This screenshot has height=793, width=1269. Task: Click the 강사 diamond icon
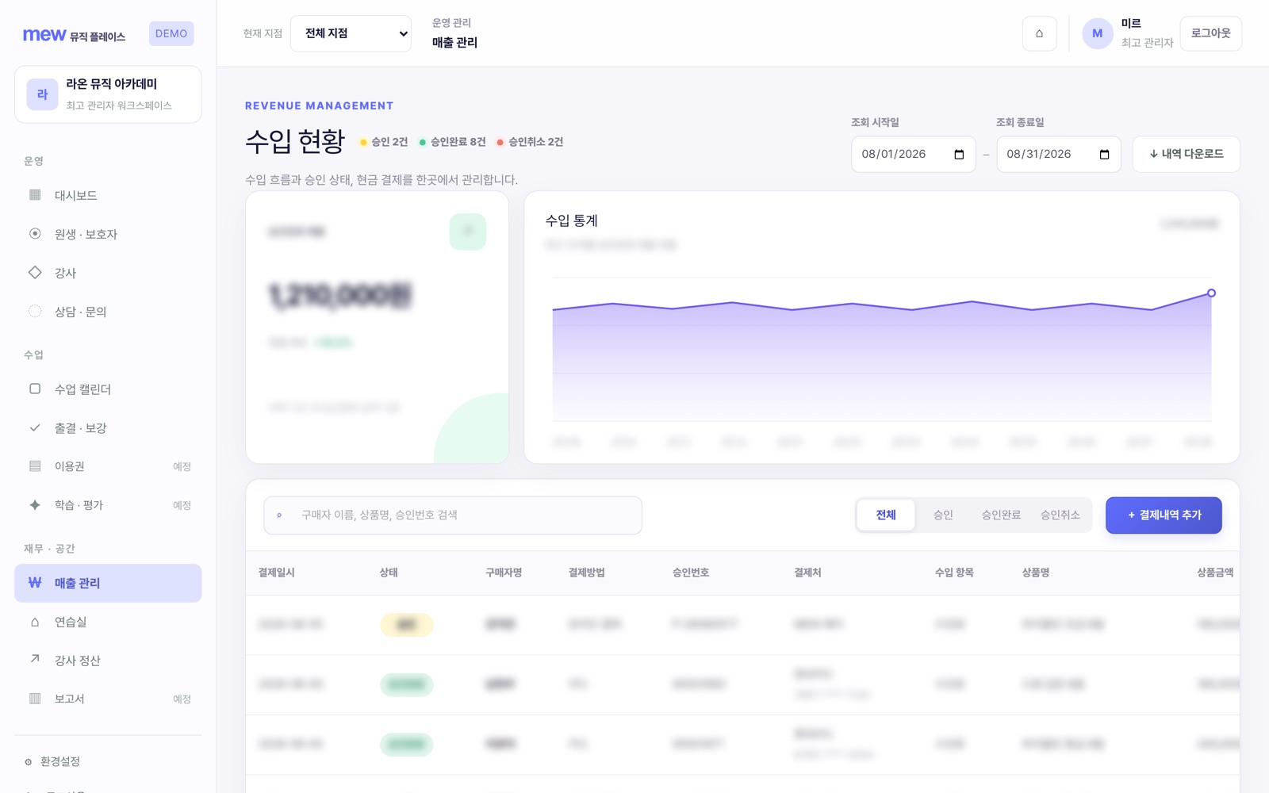pos(35,272)
